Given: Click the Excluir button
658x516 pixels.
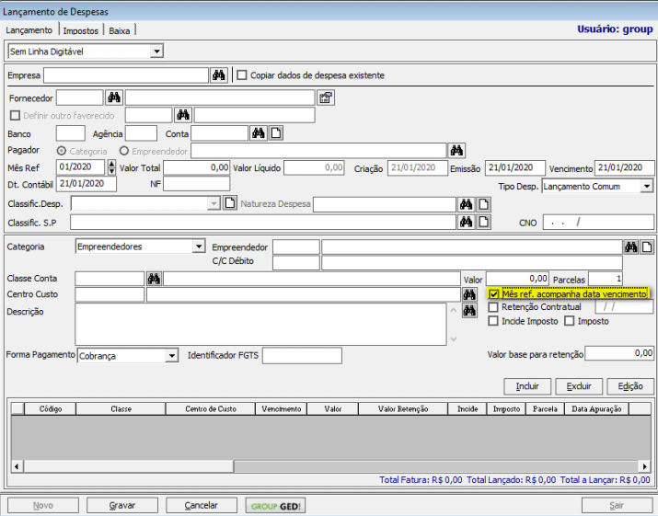Looking at the screenshot, I should (579, 386).
